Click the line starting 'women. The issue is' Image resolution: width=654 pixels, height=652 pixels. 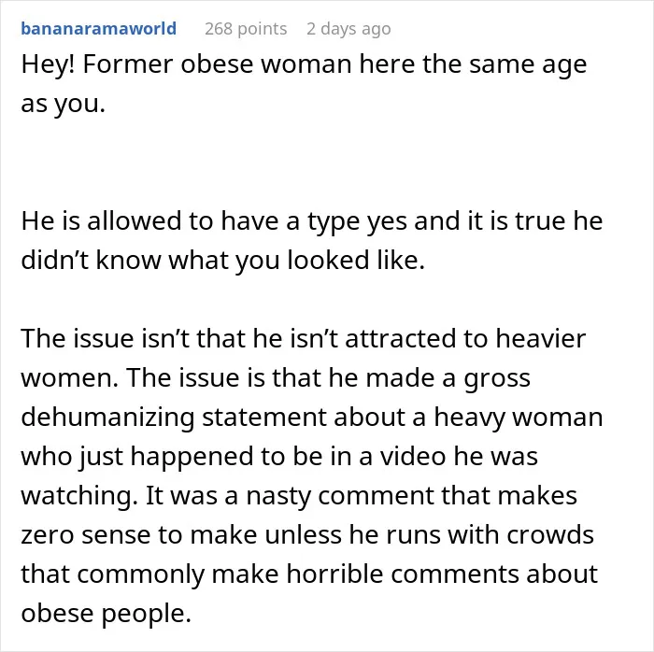point(276,378)
